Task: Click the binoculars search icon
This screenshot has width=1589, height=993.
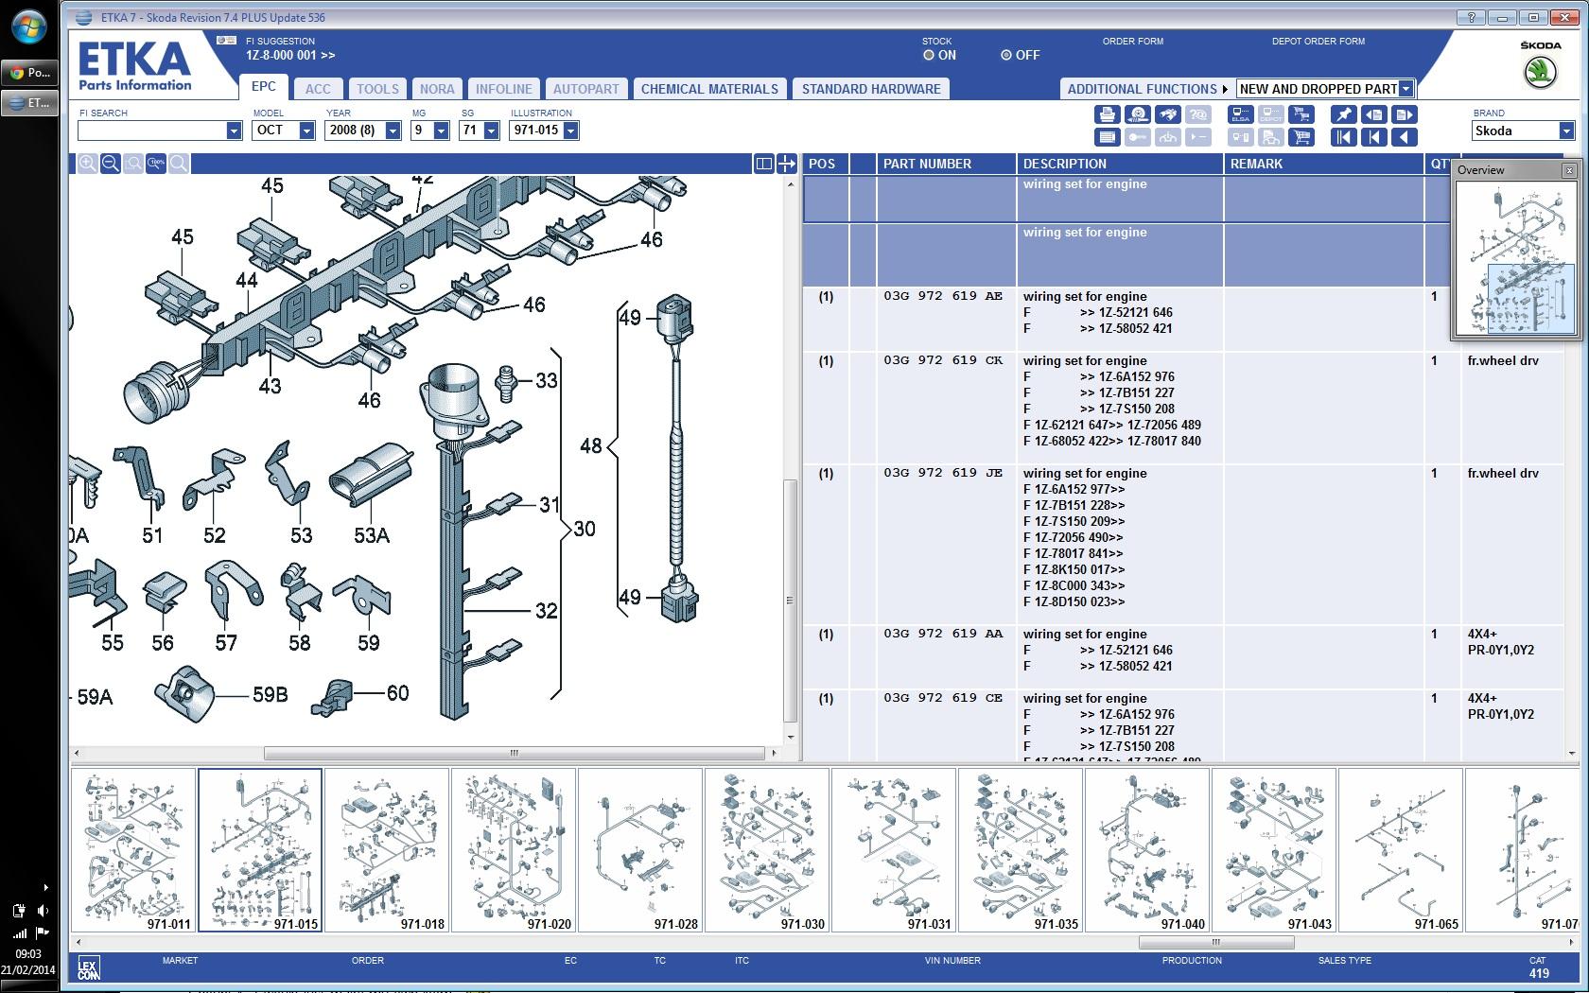Action: tap(1168, 114)
